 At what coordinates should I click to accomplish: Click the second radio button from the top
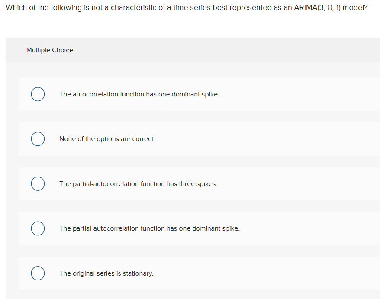(38, 139)
